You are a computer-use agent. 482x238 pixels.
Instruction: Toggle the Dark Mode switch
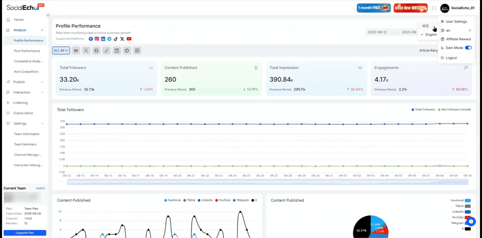(x=468, y=48)
